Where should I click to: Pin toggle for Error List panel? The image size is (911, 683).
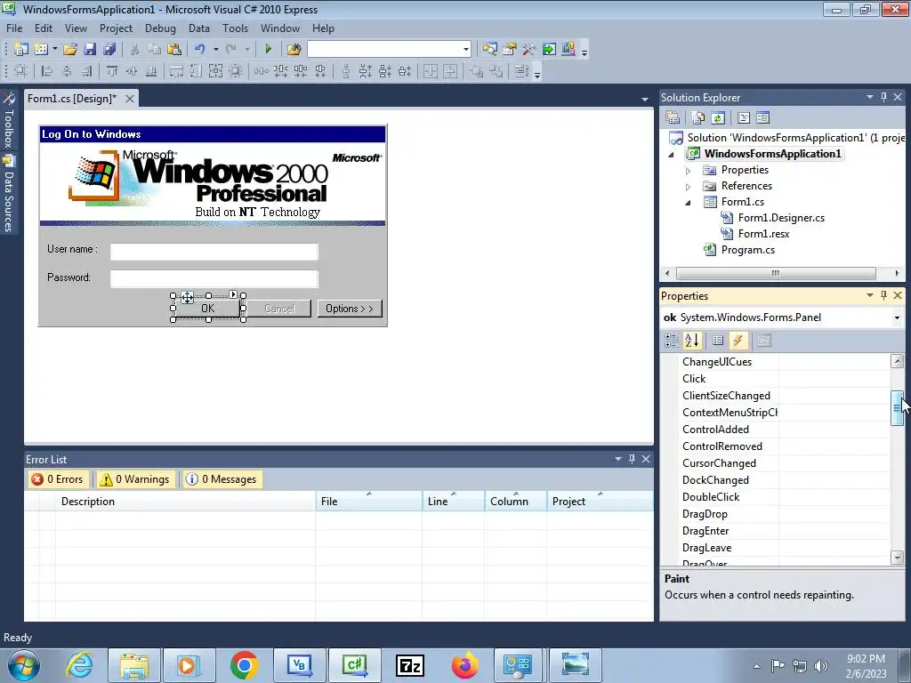(x=633, y=460)
